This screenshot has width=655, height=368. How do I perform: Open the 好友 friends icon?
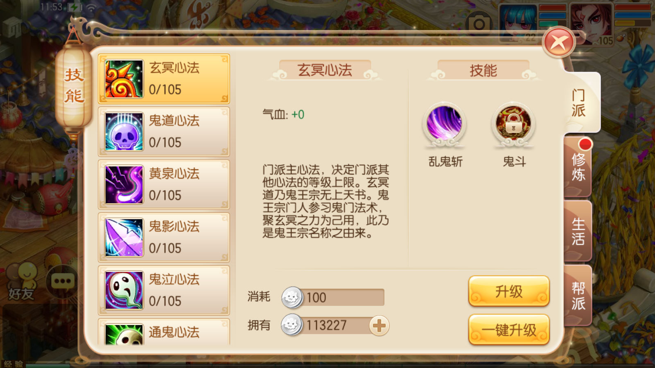click(22, 282)
